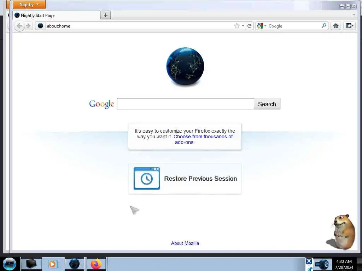
Task: Open the Windows Start orb
Action: [x=10, y=264]
